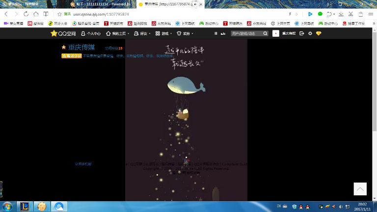377x212 pixels.
Task: Open the 爱淘宝 bookmark
Action: click(x=35, y=24)
